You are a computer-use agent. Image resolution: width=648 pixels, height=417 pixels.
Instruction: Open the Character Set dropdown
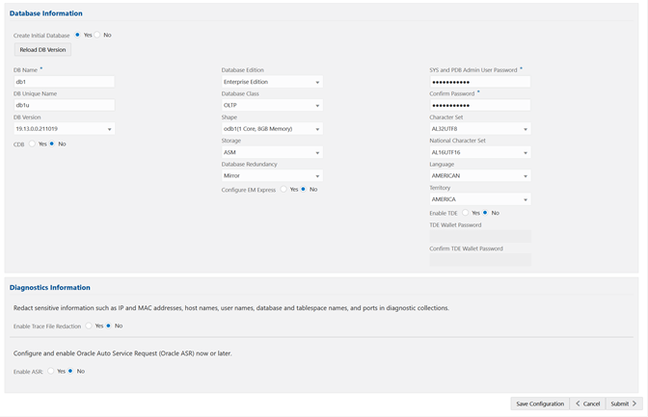point(480,129)
